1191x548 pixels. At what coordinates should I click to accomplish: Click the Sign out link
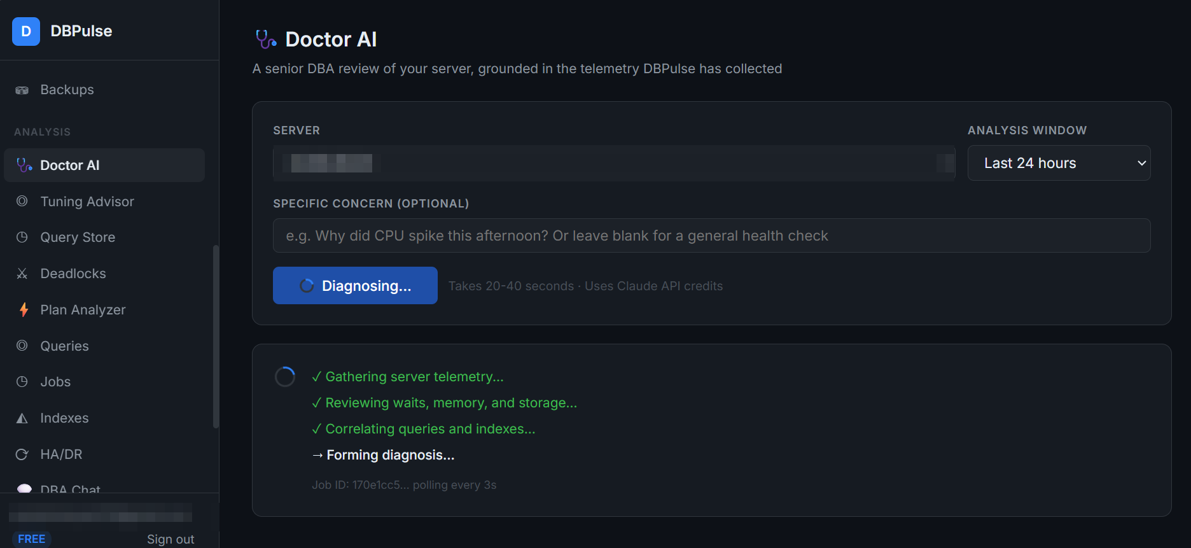(x=171, y=539)
